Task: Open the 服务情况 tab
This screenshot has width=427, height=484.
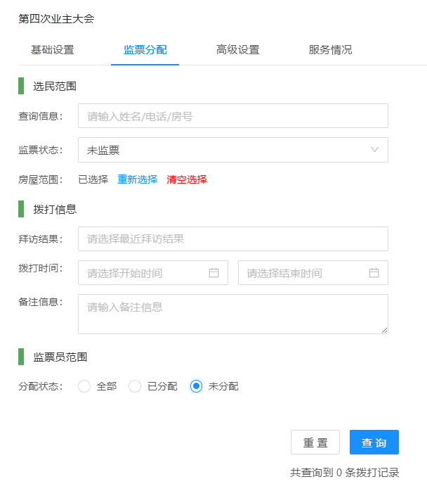Action: tap(331, 50)
